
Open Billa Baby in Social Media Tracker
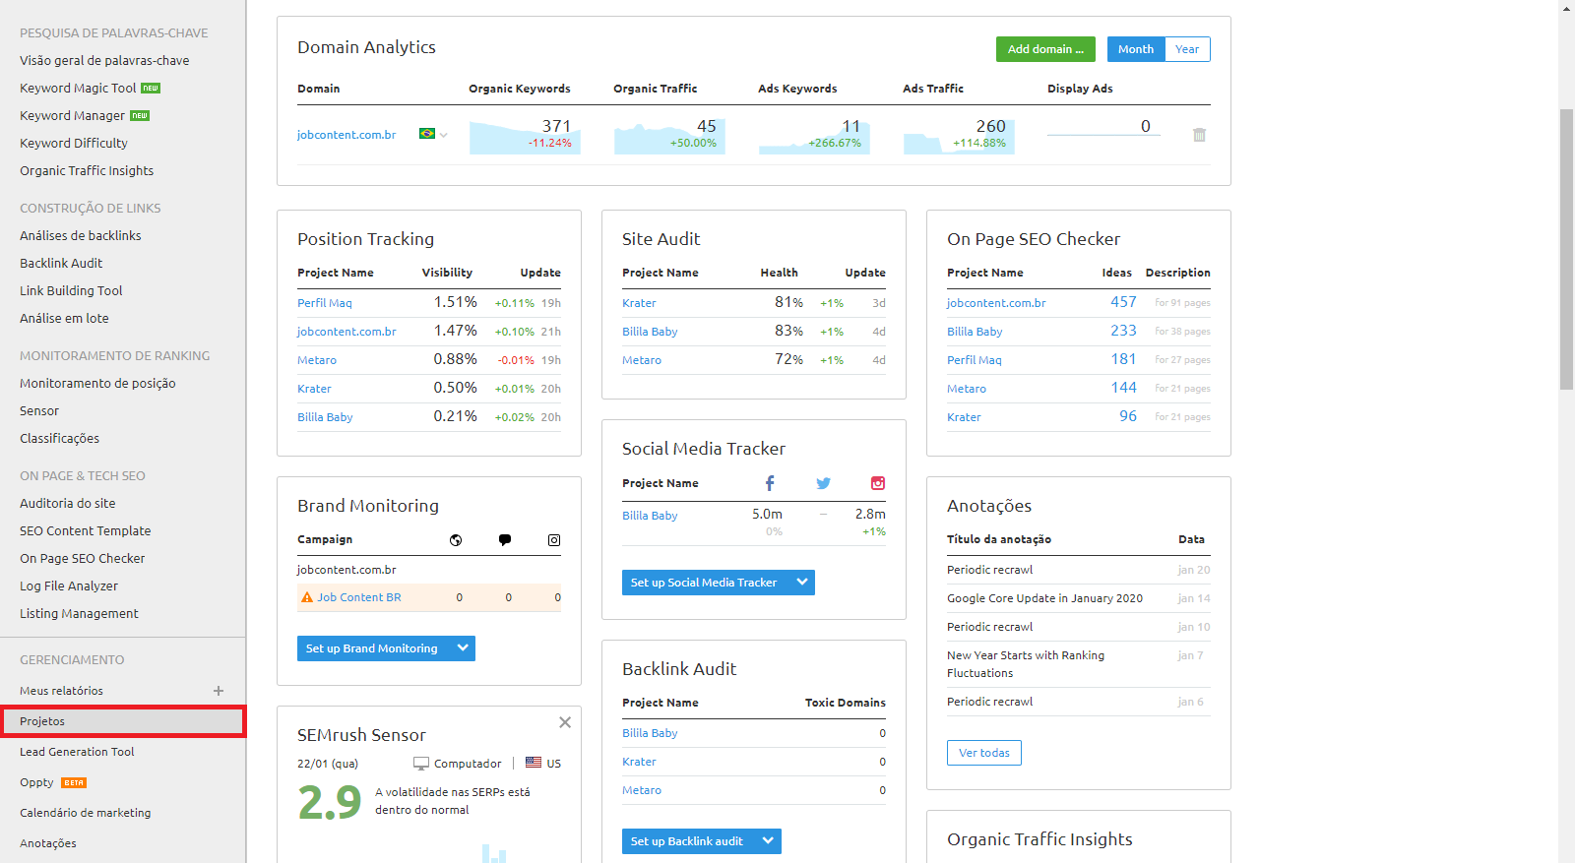[x=650, y=516]
